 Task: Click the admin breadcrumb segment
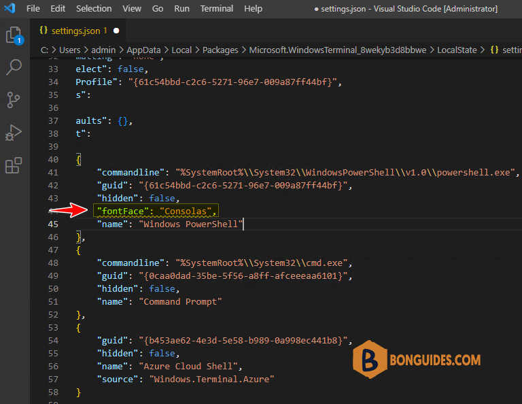point(103,50)
